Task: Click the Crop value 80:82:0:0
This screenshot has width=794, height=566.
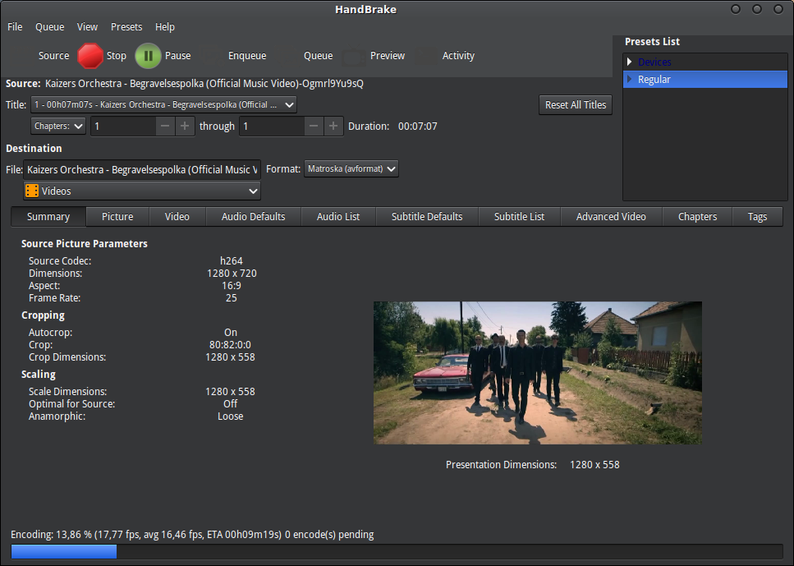Action: 231,344
